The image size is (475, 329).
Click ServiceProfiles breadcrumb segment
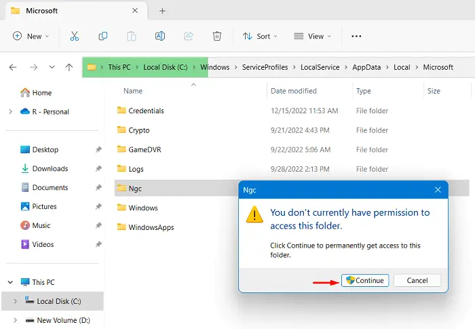click(265, 67)
